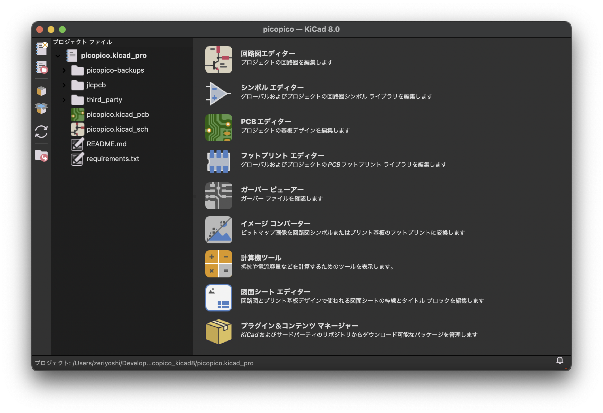Click the notifications bell icon in status bar

coord(560,361)
